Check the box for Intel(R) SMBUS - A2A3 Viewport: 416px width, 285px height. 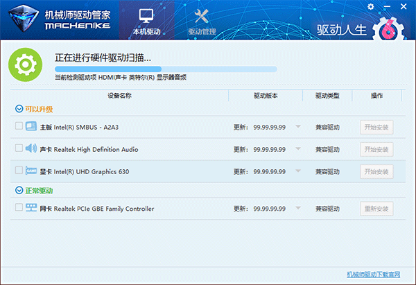18,127
